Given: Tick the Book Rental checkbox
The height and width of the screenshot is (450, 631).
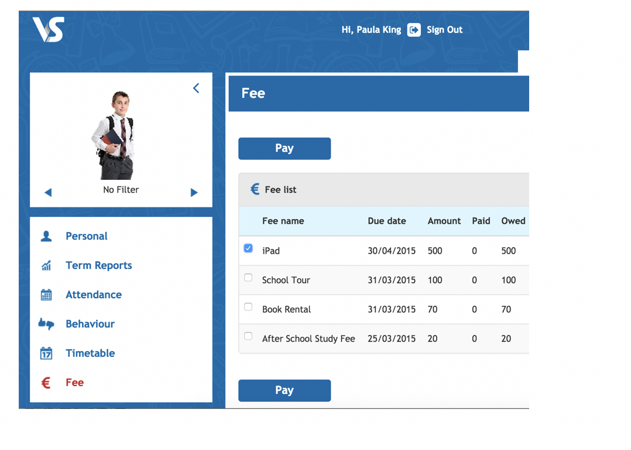Looking at the screenshot, I should (248, 307).
